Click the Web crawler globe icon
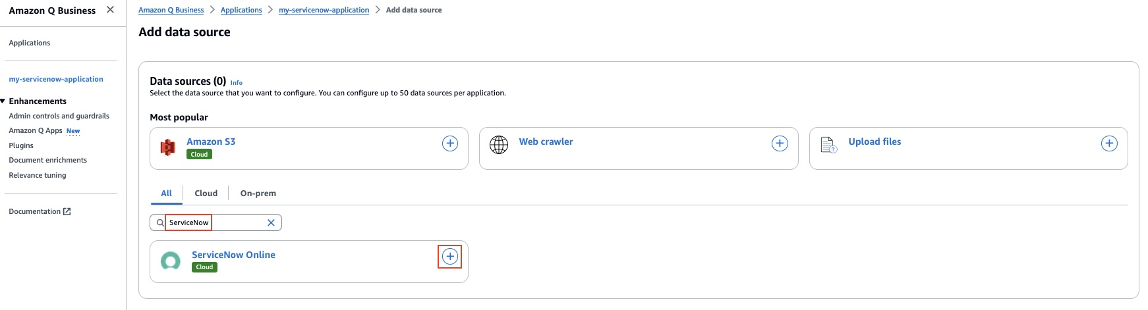The width and height of the screenshot is (1148, 310). pyautogui.click(x=499, y=145)
